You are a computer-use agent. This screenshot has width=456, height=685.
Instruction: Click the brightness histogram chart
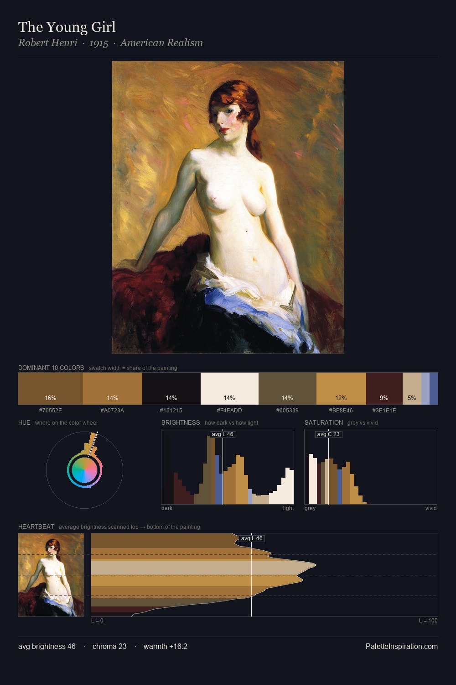pyautogui.click(x=228, y=467)
